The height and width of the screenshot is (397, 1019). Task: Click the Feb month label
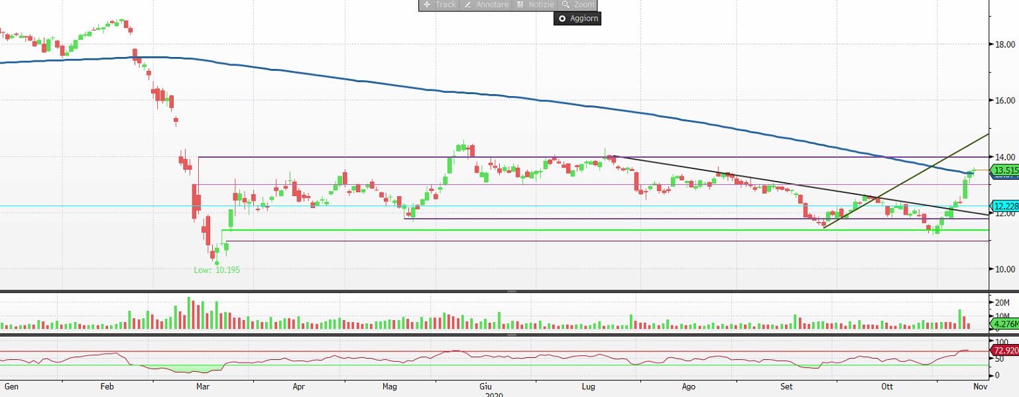pyautogui.click(x=107, y=386)
